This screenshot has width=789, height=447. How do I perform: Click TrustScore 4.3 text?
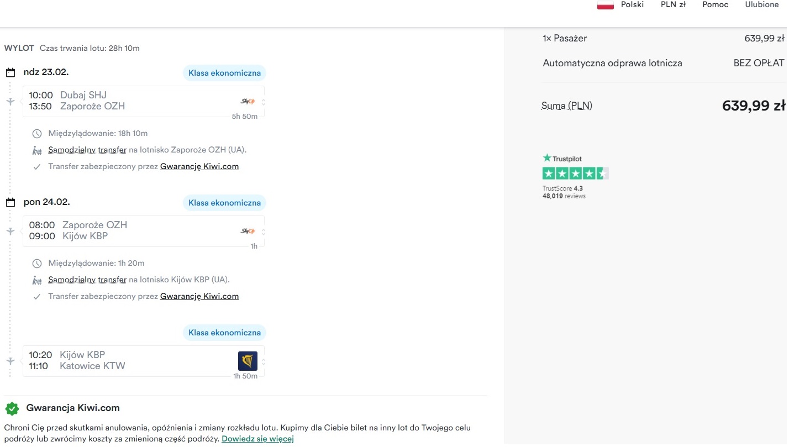pos(562,188)
